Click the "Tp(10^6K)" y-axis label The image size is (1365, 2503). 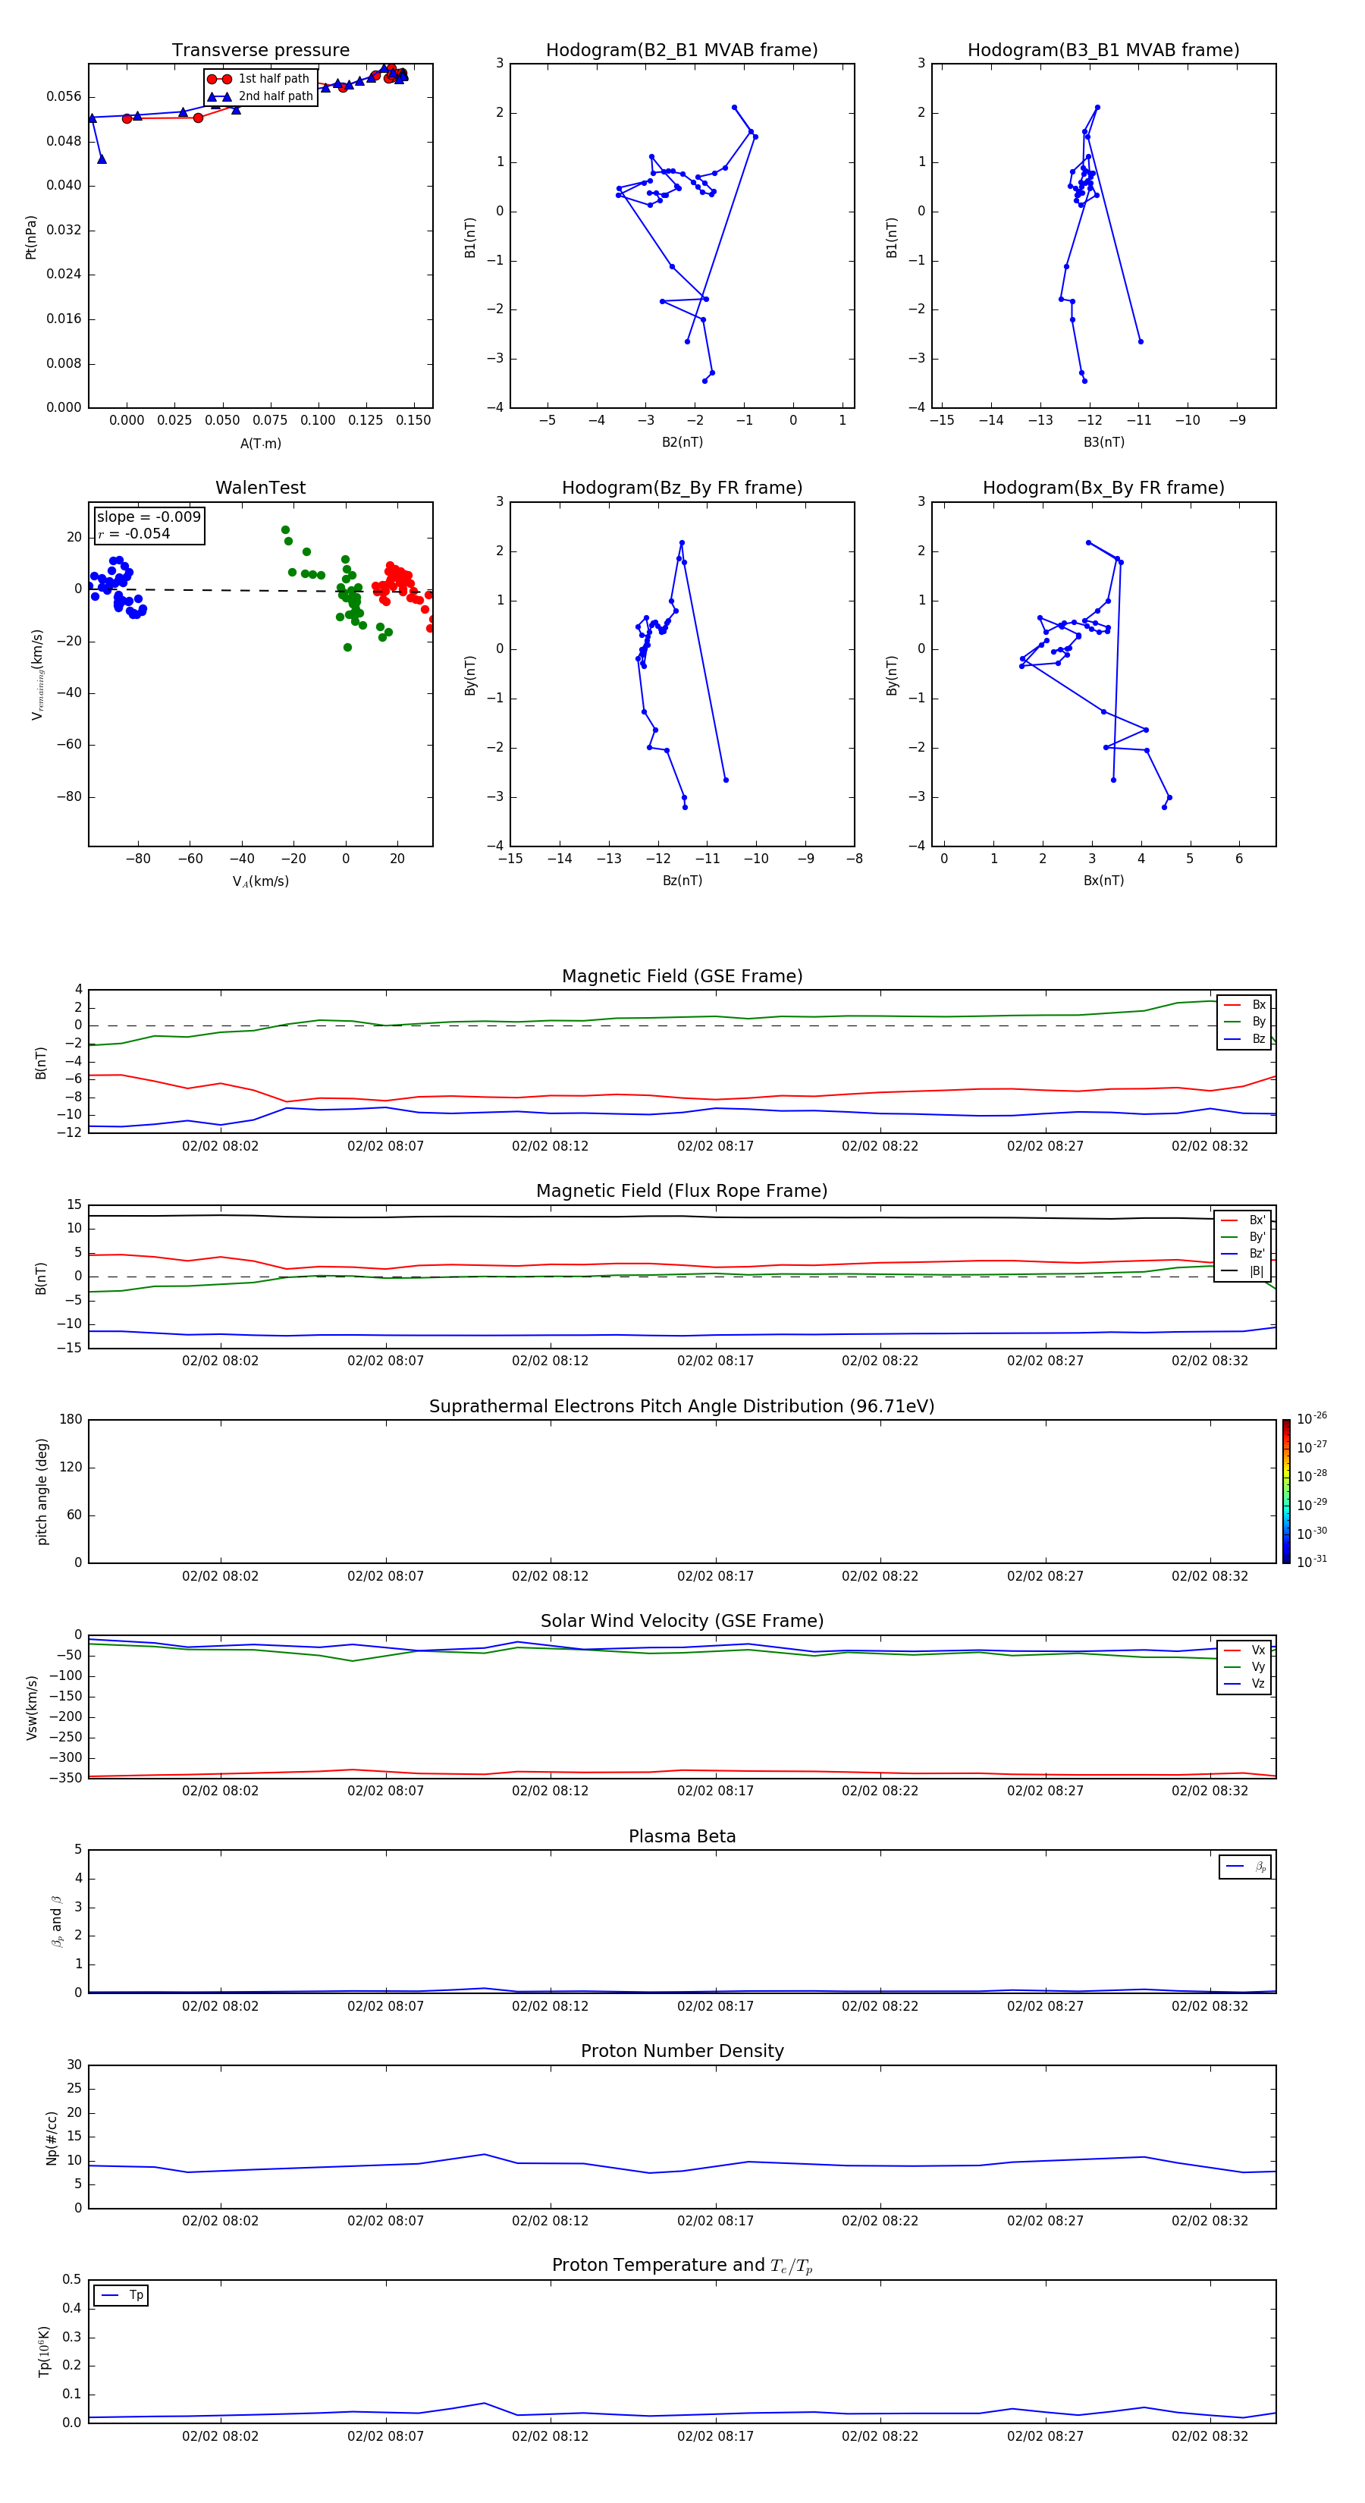click(x=44, y=2351)
